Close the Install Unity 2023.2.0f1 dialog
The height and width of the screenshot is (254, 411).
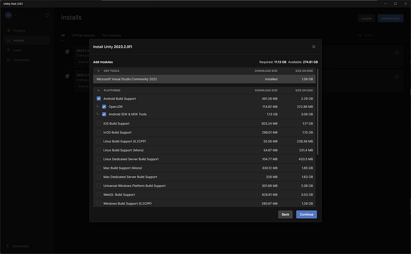(x=314, y=47)
